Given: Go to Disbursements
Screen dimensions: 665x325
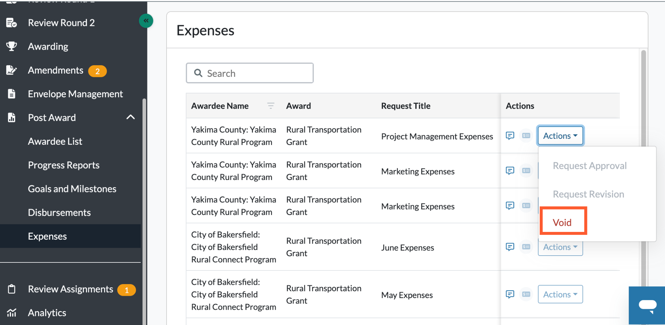Looking at the screenshot, I should (x=59, y=212).
